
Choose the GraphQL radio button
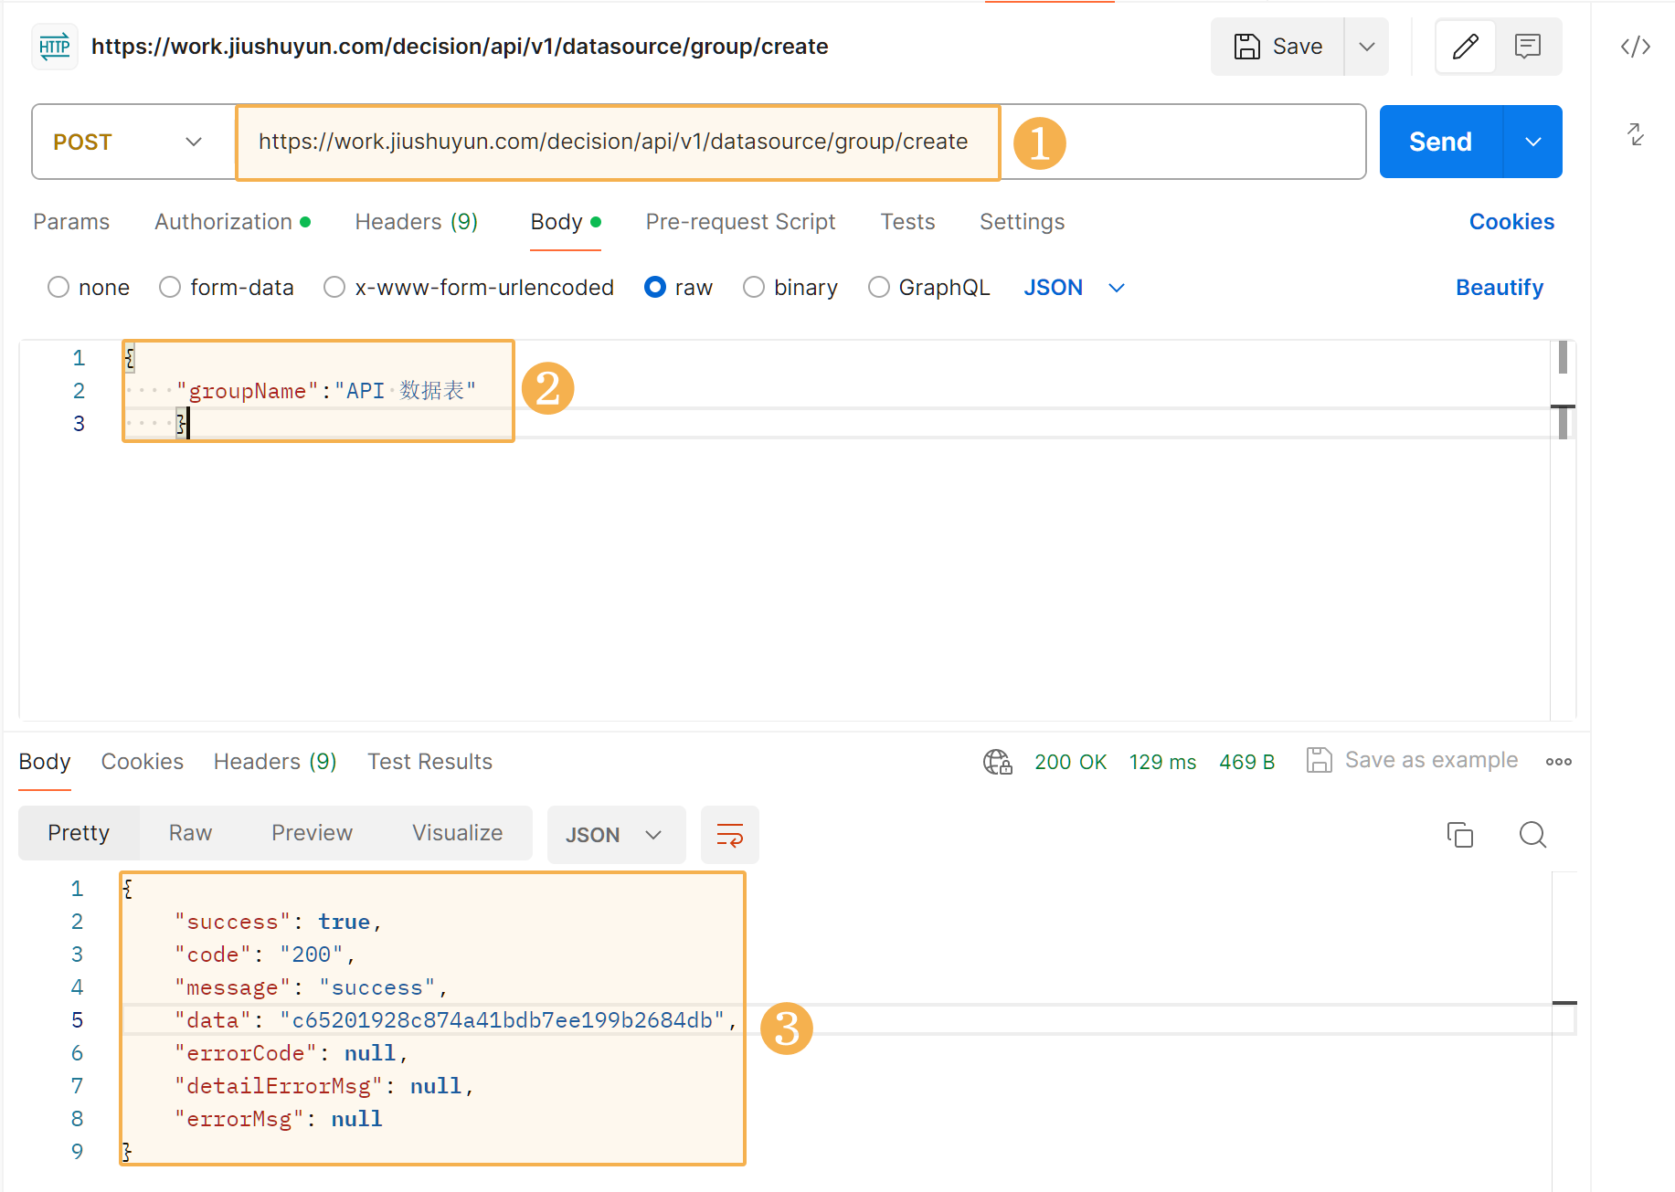(x=879, y=288)
